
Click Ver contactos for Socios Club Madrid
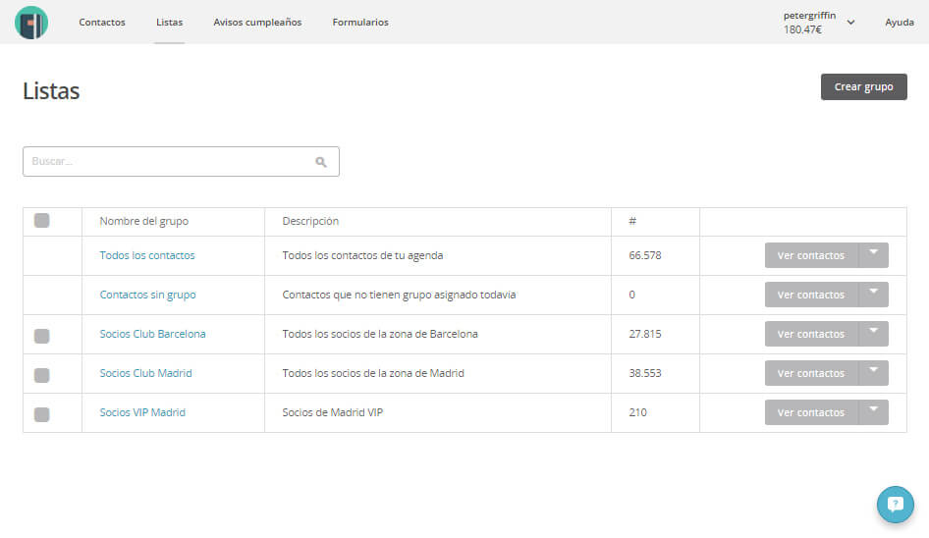coord(811,373)
